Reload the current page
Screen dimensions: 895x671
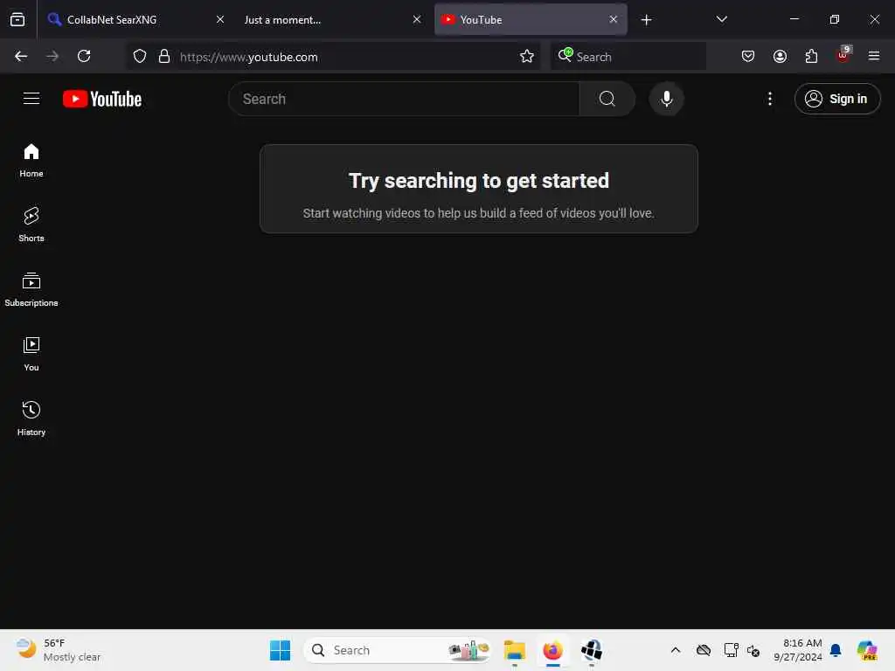[x=84, y=56]
